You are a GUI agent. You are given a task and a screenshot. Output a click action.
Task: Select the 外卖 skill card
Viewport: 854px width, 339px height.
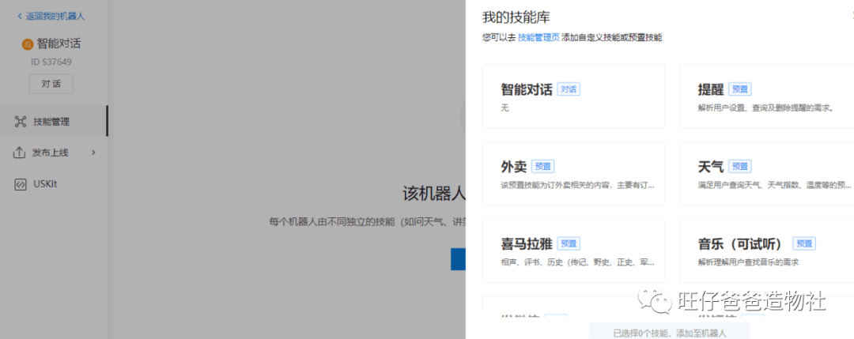pos(573,174)
